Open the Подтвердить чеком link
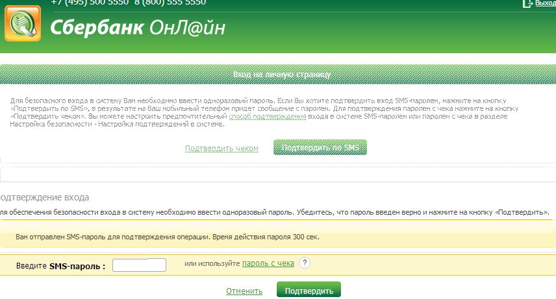Image resolution: width=556 pixels, height=299 pixels. (x=221, y=149)
